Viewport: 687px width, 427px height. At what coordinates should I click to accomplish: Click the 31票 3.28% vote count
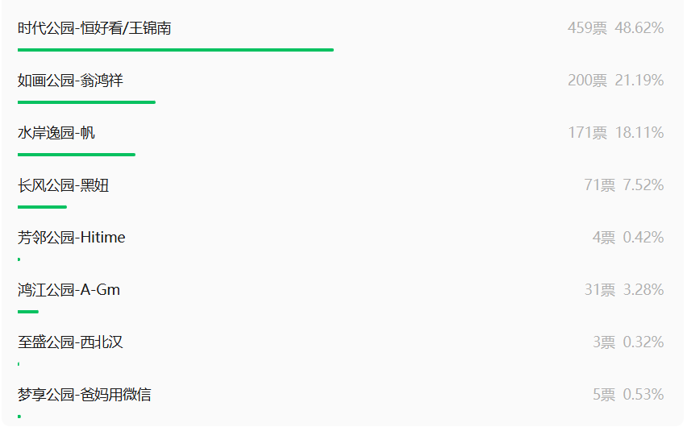click(x=624, y=289)
